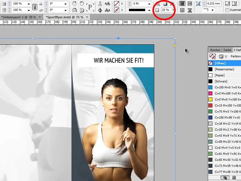Select the [Papier] swatch
This screenshot has height=181, width=241.
(224, 75)
